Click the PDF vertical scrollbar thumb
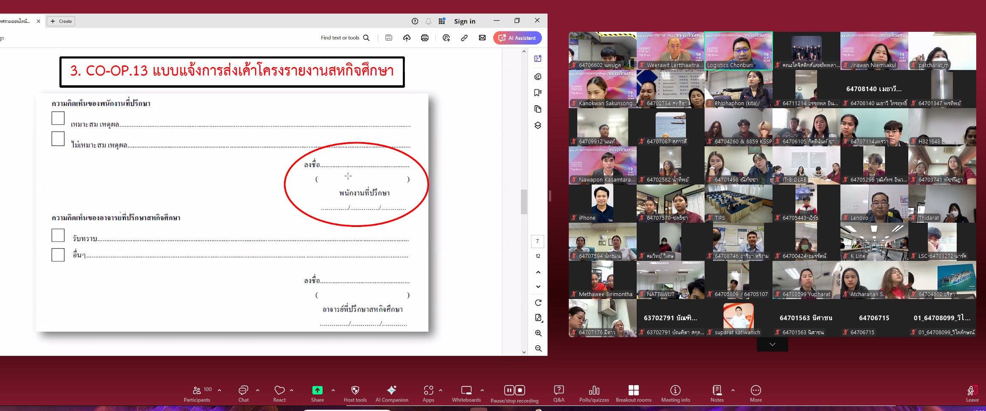This screenshot has width=986, height=411. tap(524, 202)
